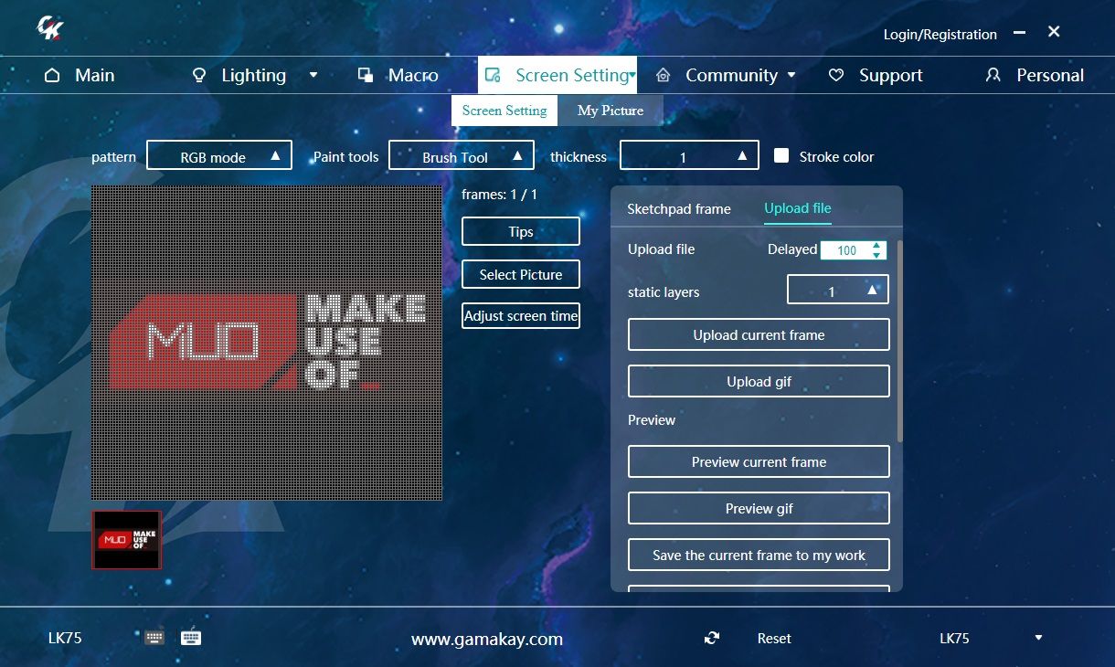Click the sync refresh icon beside Reset

pyautogui.click(x=712, y=638)
